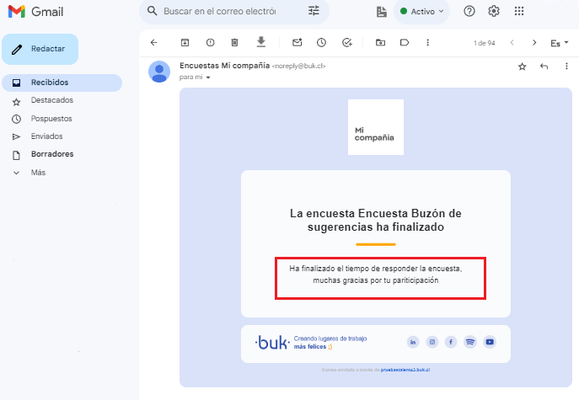Open the Enviados folder

pyautogui.click(x=46, y=136)
